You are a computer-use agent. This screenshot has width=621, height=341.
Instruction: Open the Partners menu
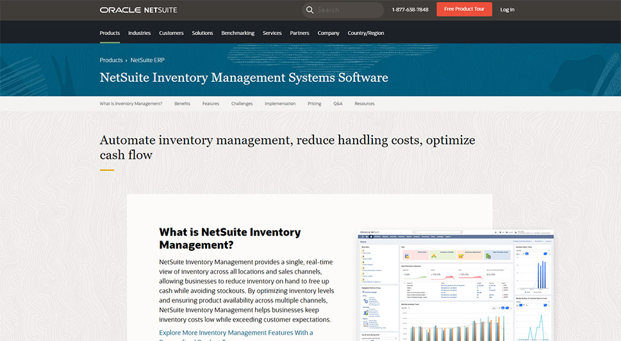tap(299, 33)
